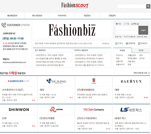Open the (주)더스타일컴퍼니 posting (D-13)
151x134 pixels.
click(x=94, y=118)
